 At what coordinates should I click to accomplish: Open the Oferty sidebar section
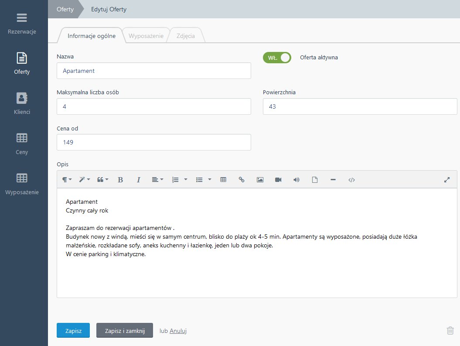(x=22, y=63)
